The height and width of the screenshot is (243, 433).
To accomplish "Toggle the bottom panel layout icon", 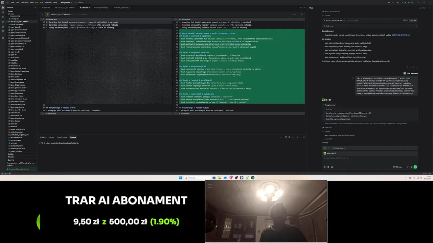I will coord(402,2).
